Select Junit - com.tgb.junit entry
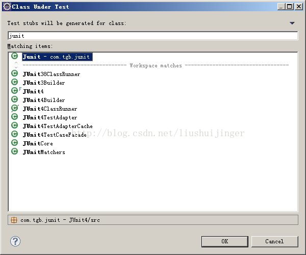 click(57, 57)
